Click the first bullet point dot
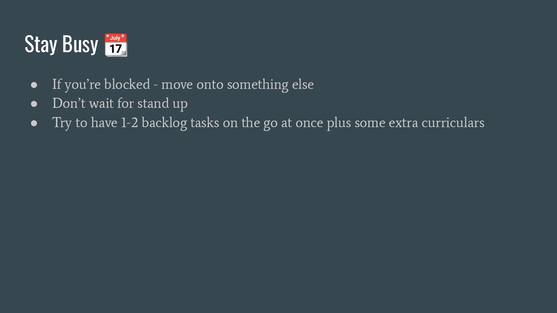Viewport: 557px width, 313px height. click(34, 85)
